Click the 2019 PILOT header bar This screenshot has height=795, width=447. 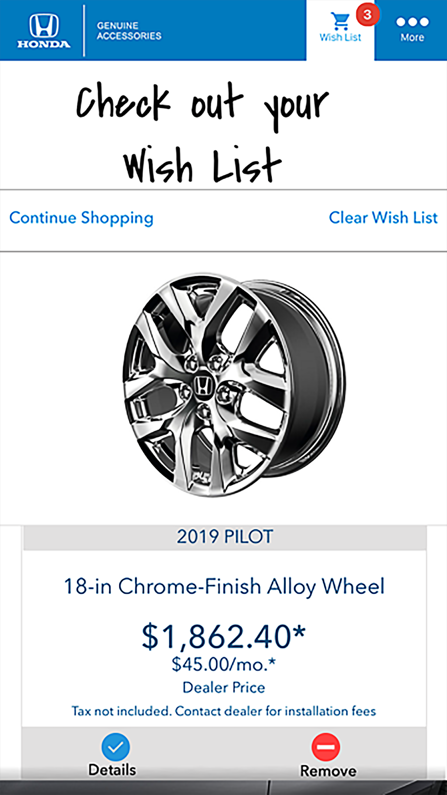pyautogui.click(x=224, y=537)
